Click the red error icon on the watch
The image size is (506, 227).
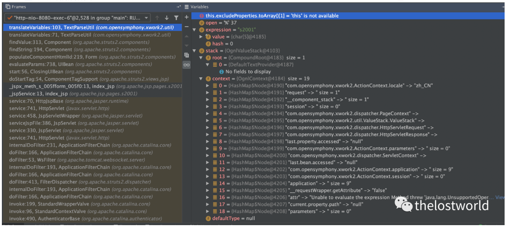click(x=201, y=16)
